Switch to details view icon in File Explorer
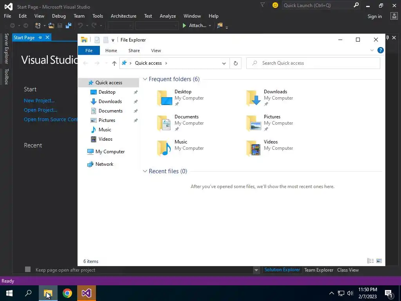 pyautogui.click(x=370, y=261)
